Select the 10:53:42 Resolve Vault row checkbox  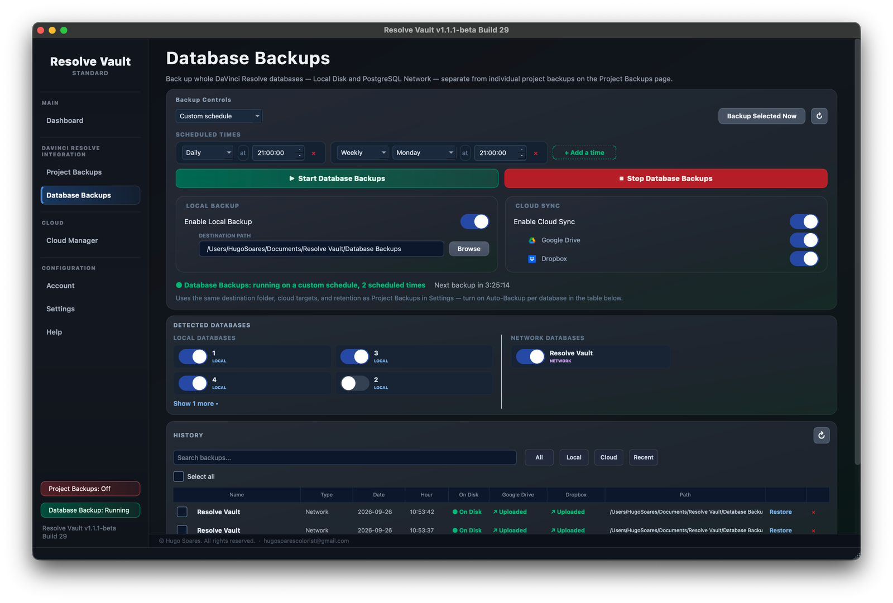(182, 512)
